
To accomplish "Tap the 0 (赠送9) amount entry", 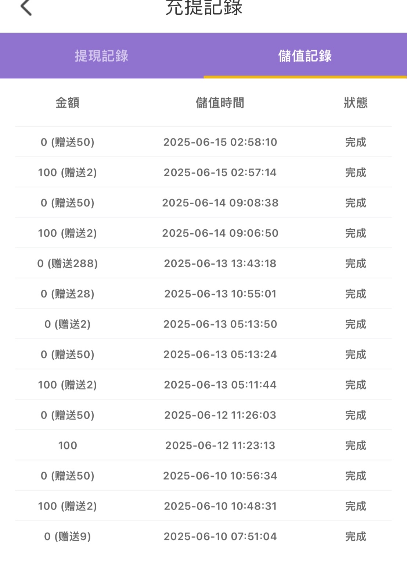I will point(68,536).
